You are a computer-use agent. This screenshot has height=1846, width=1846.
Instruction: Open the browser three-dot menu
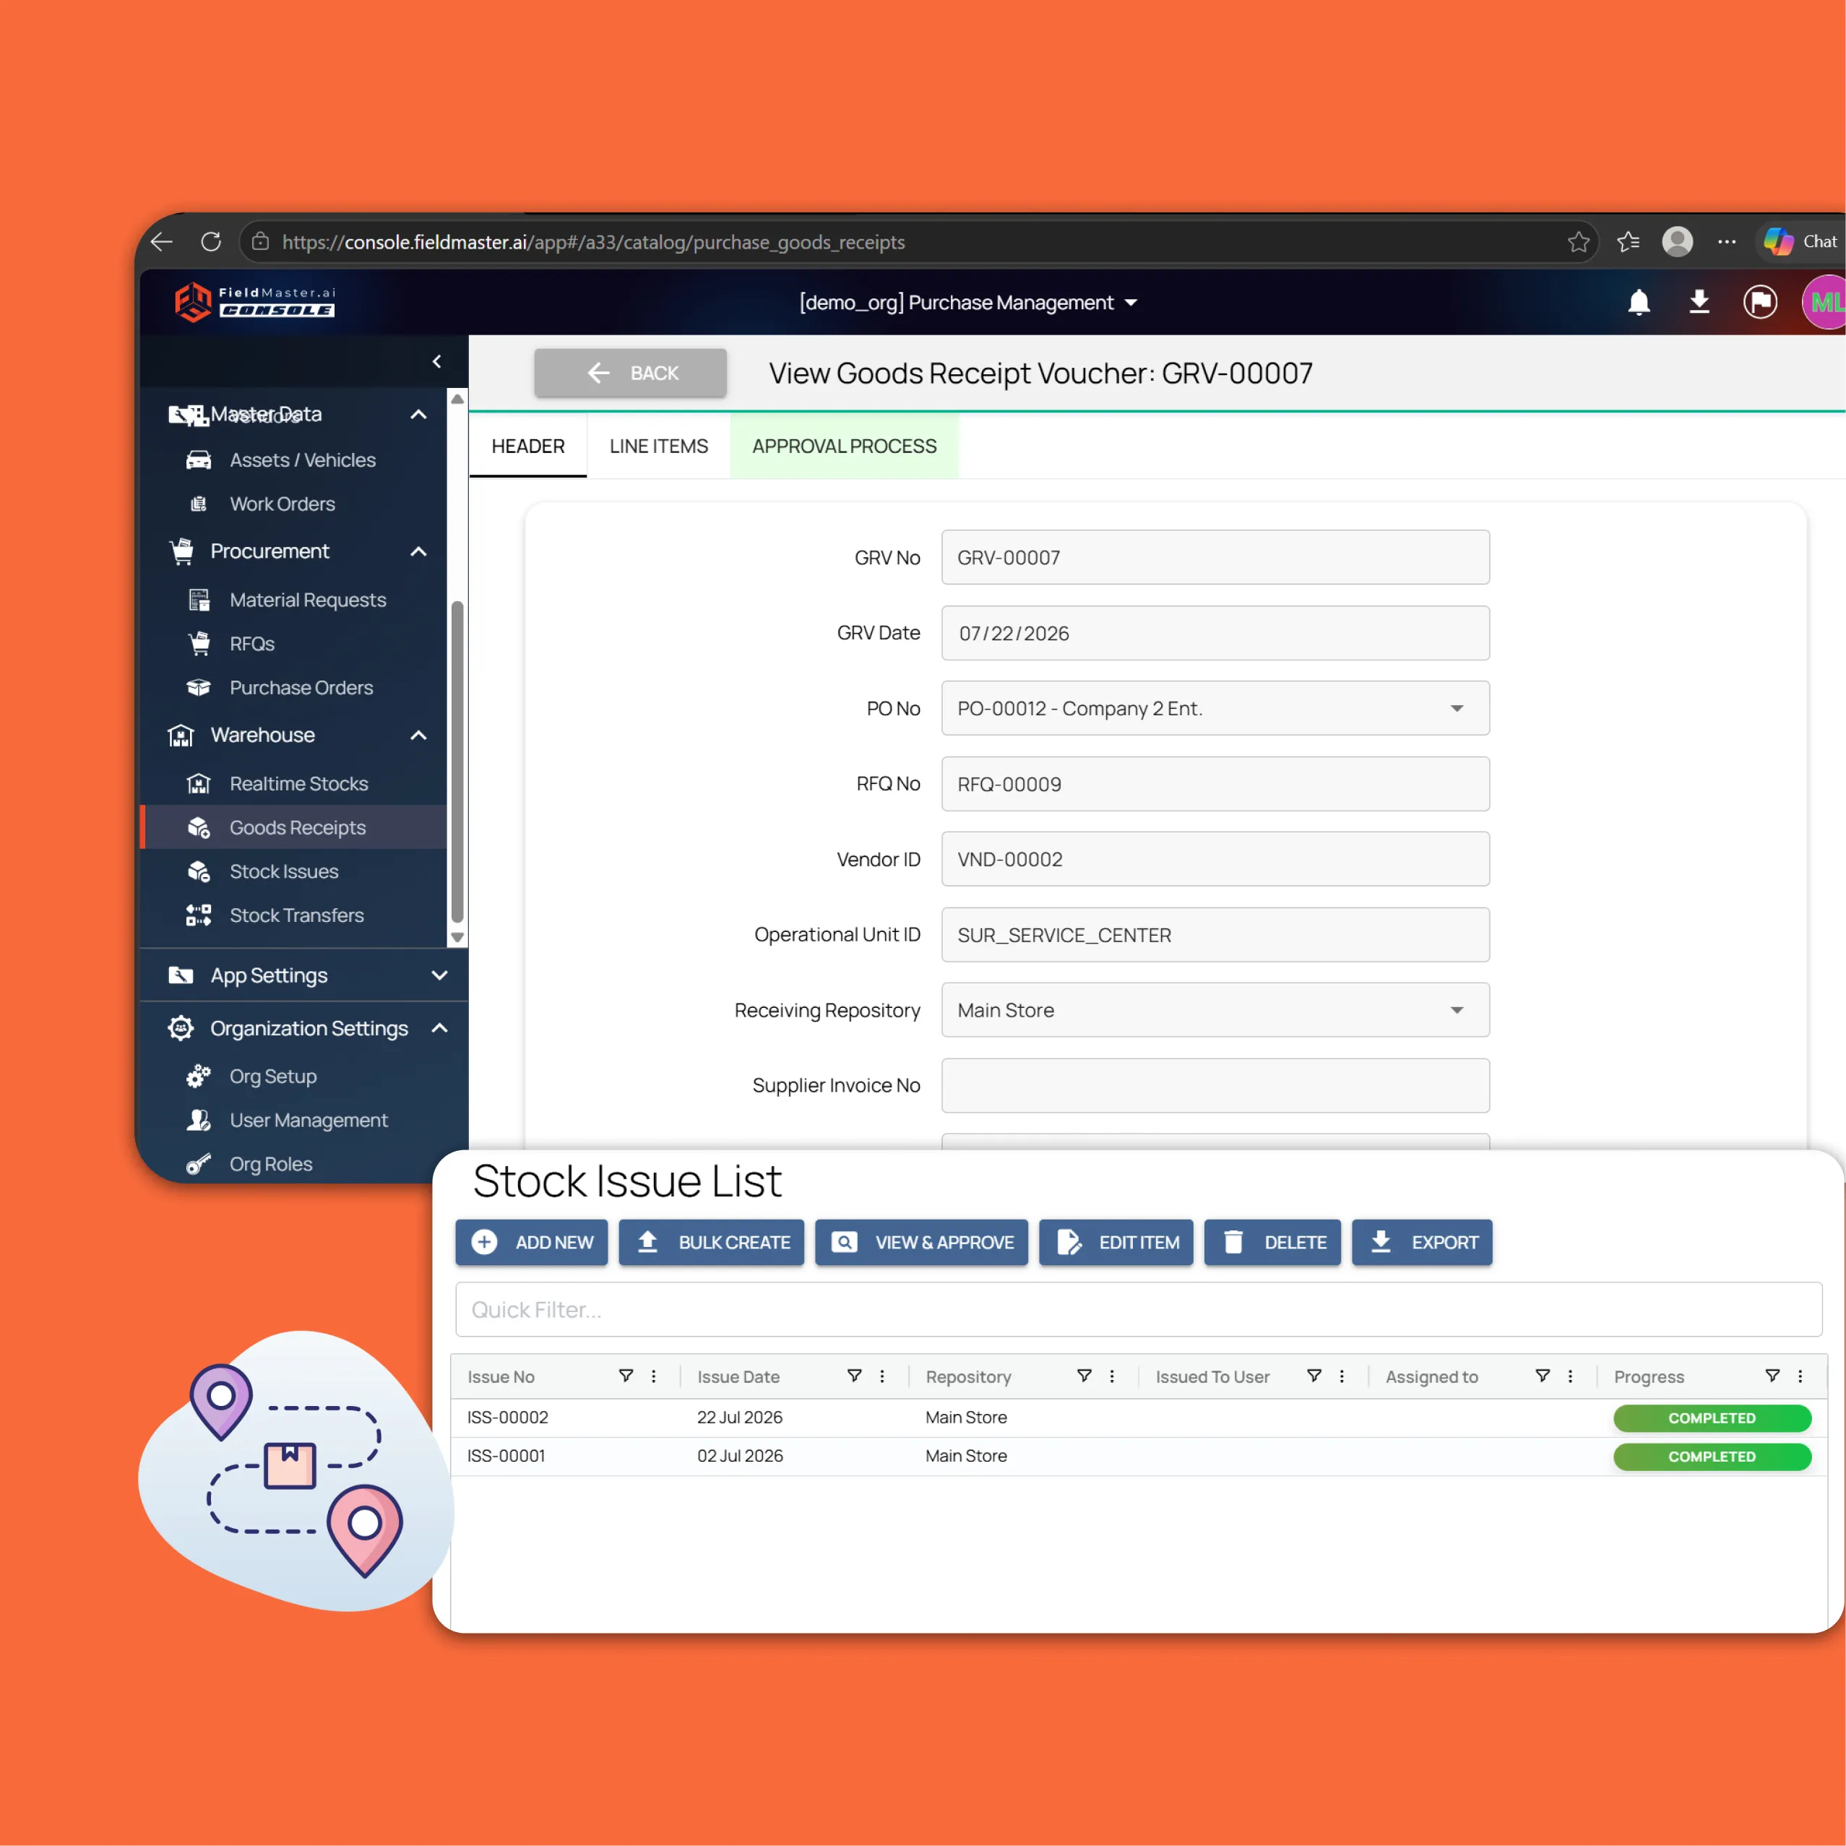pyautogui.click(x=1727, y=242)
